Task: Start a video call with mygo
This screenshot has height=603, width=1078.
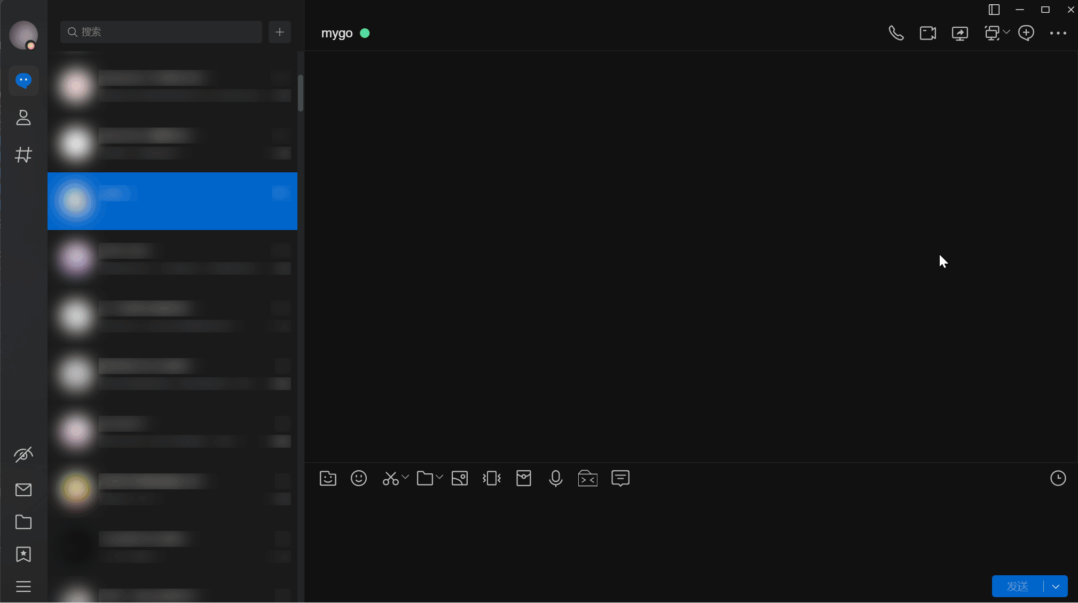Action: point(928,33)
